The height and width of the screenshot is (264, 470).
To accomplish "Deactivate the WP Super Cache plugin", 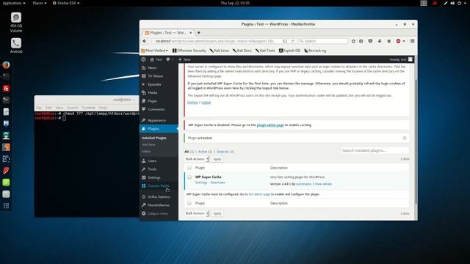I will click(217, 183).
